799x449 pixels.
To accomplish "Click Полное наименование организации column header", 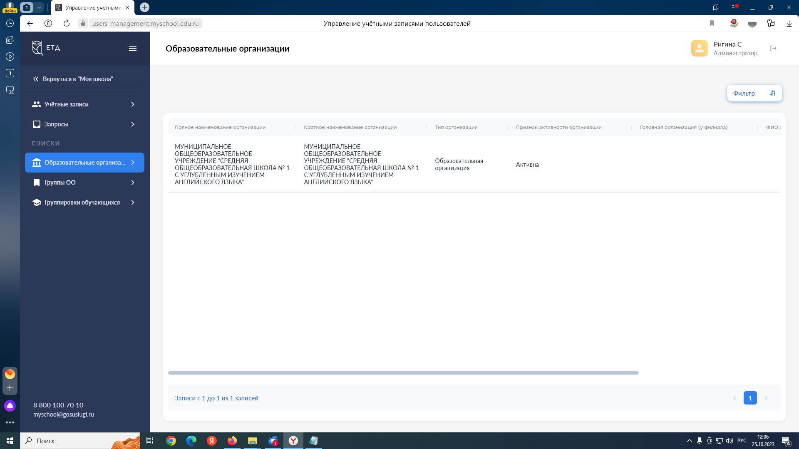I will click(x=220, y=127).
